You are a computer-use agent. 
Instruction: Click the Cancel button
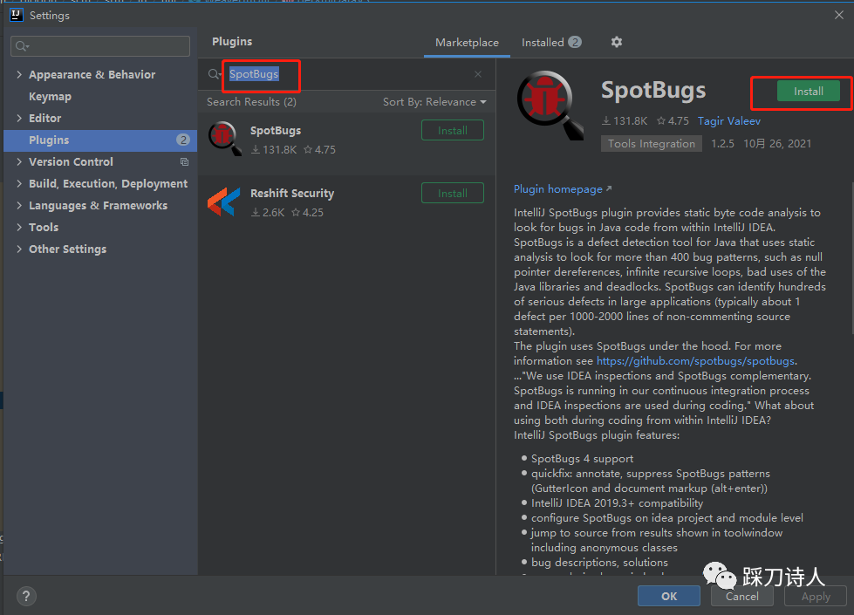(741, 596)
